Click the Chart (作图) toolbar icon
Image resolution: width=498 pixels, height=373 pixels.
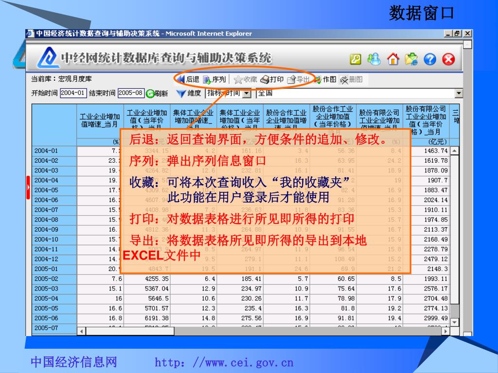[318, 80]
